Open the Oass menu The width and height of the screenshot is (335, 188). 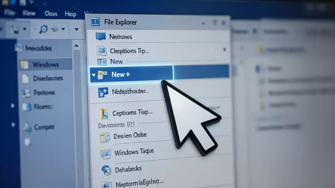pos(51,14)
